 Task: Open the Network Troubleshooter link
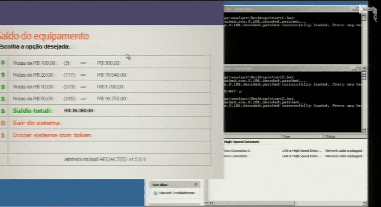[176, 193]
